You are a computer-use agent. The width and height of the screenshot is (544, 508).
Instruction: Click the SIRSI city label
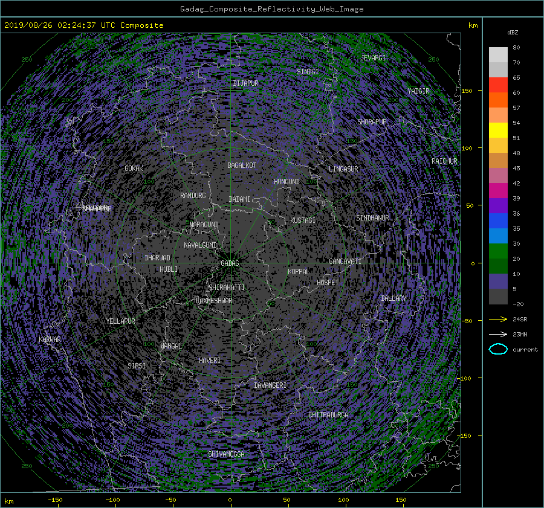click(137, 365)
